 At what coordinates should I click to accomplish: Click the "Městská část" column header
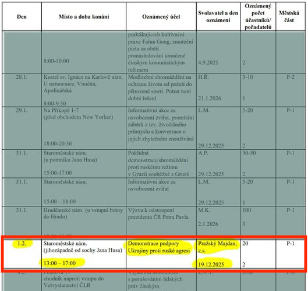tap(289, 16)
